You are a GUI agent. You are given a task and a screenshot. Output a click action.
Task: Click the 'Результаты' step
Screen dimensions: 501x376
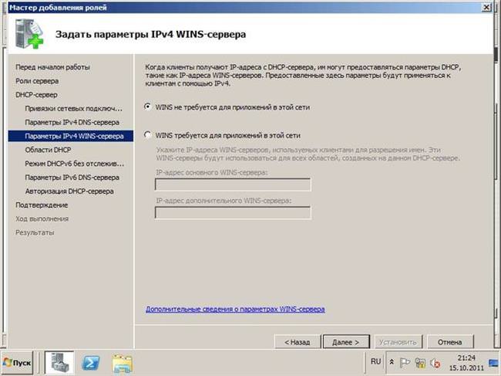35,232
